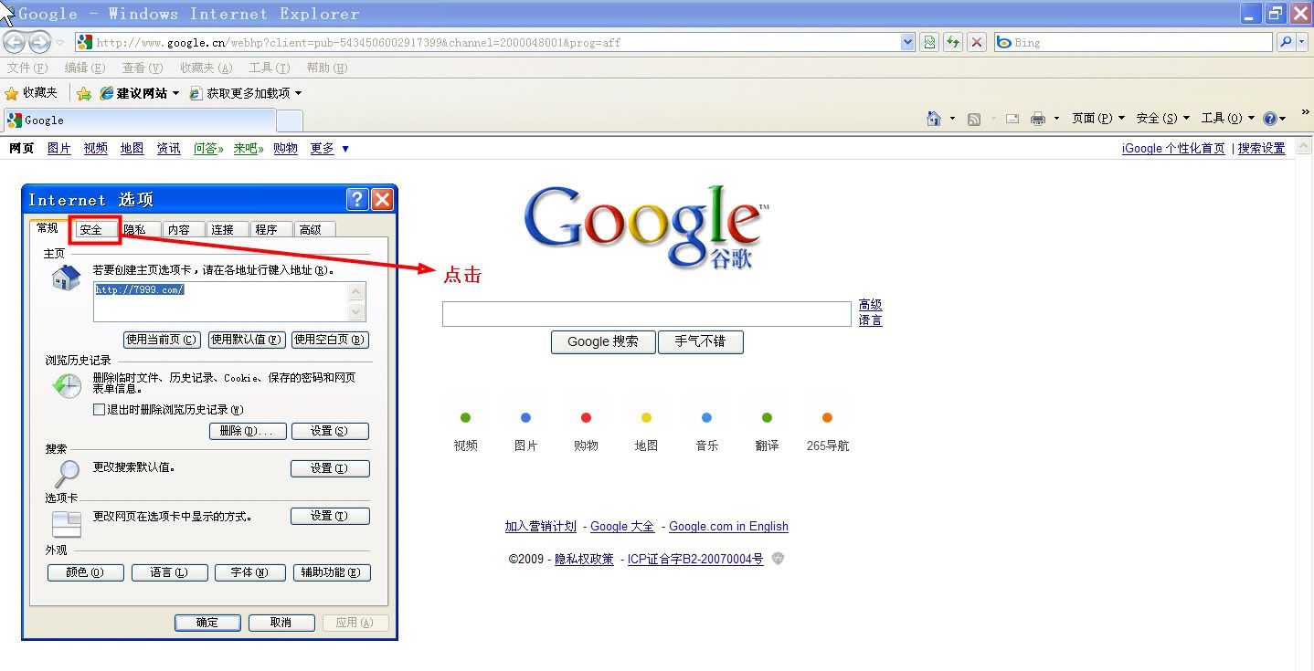Select the Google browser tab
This screenshot has height=671, width=1314.
pos(139,120)
